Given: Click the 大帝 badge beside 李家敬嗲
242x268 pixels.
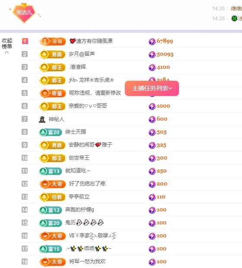Looking at the screenshot, I should click(52, 236).
